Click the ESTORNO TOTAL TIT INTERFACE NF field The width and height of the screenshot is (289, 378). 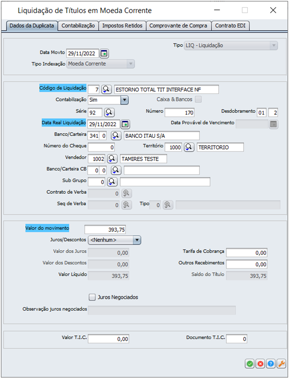167,90
